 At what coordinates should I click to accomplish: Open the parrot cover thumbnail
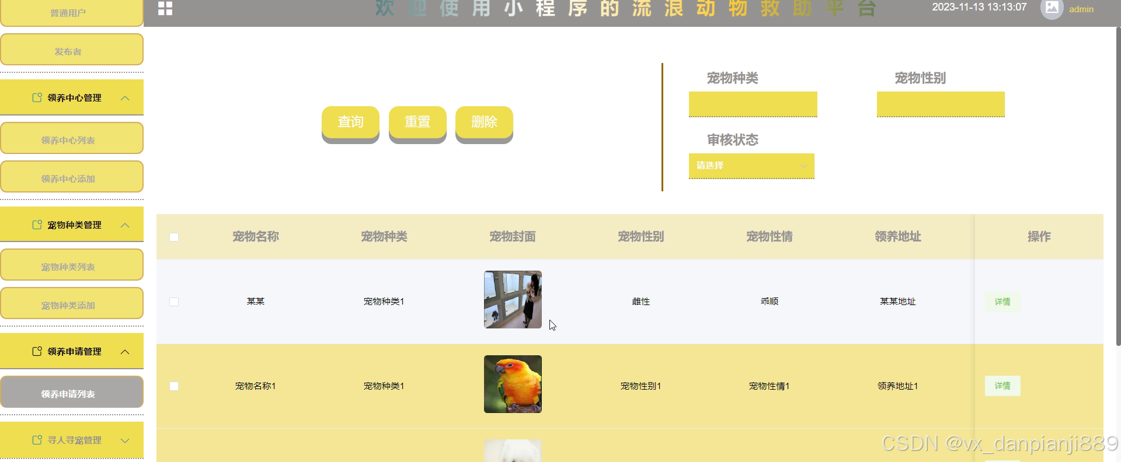[513, 384]
